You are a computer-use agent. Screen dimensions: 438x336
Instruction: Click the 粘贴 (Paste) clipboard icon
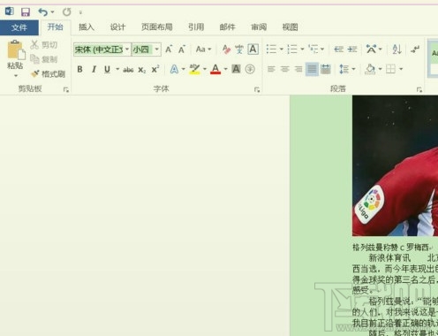16,50
